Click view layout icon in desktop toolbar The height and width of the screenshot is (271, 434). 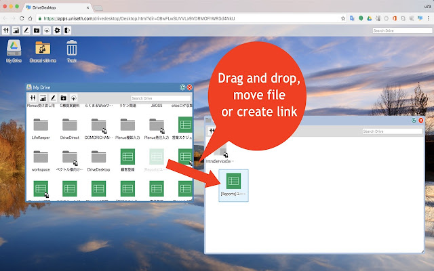(x=6, y=30)
